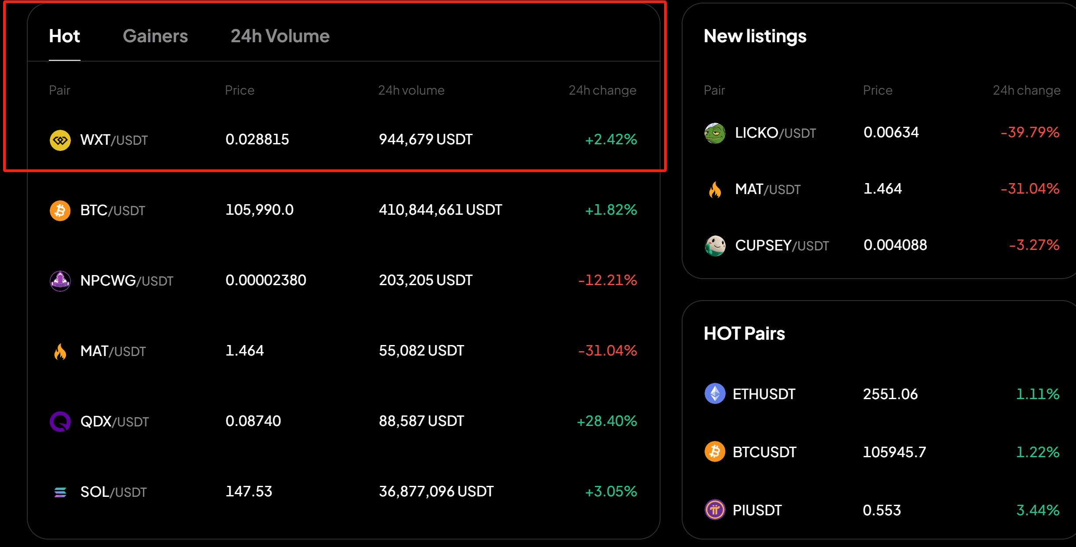Viewport: 1076px width, 547px height.
Task: Select the MAT/USDT new listing
Action: coord(768,189)
